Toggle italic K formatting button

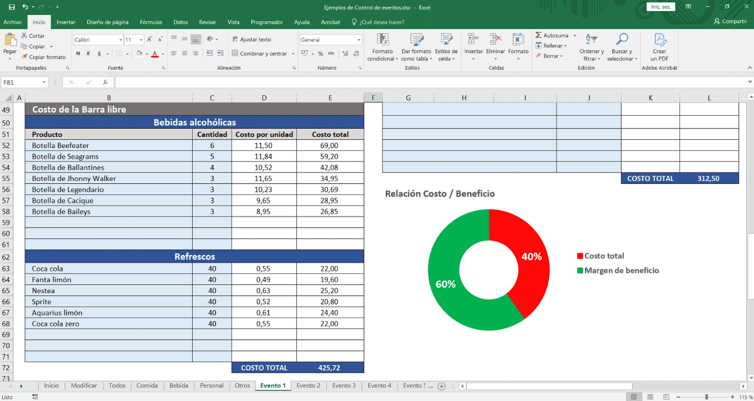point(88,53)
